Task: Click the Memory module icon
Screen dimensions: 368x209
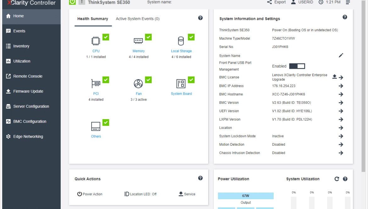Action: point(138,41)
